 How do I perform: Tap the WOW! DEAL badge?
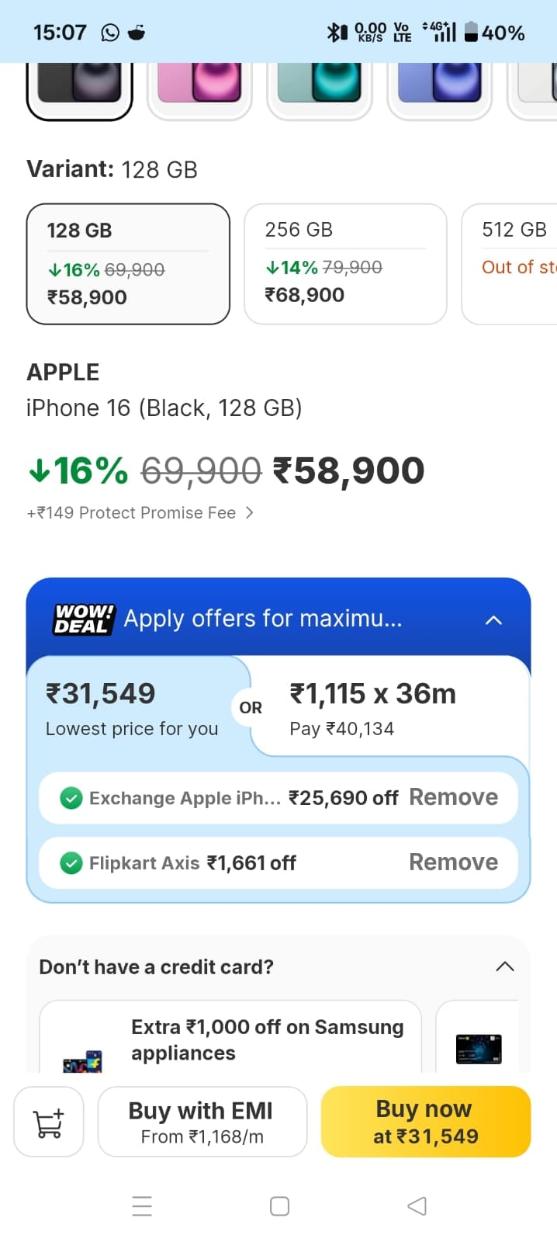point(84,619)
